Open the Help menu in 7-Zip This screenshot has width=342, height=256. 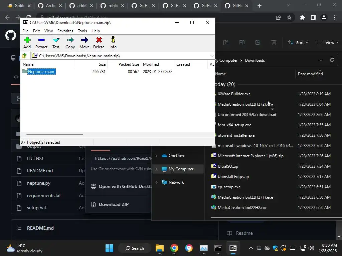[x=96, y=31]
